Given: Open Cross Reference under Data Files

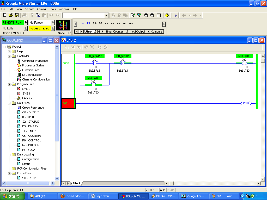Looking at the screenshot, I should (33, 108).
